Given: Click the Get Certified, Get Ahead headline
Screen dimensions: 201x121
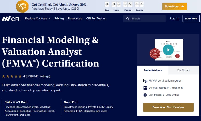Looking at the screenshot, I should (59, 5).
